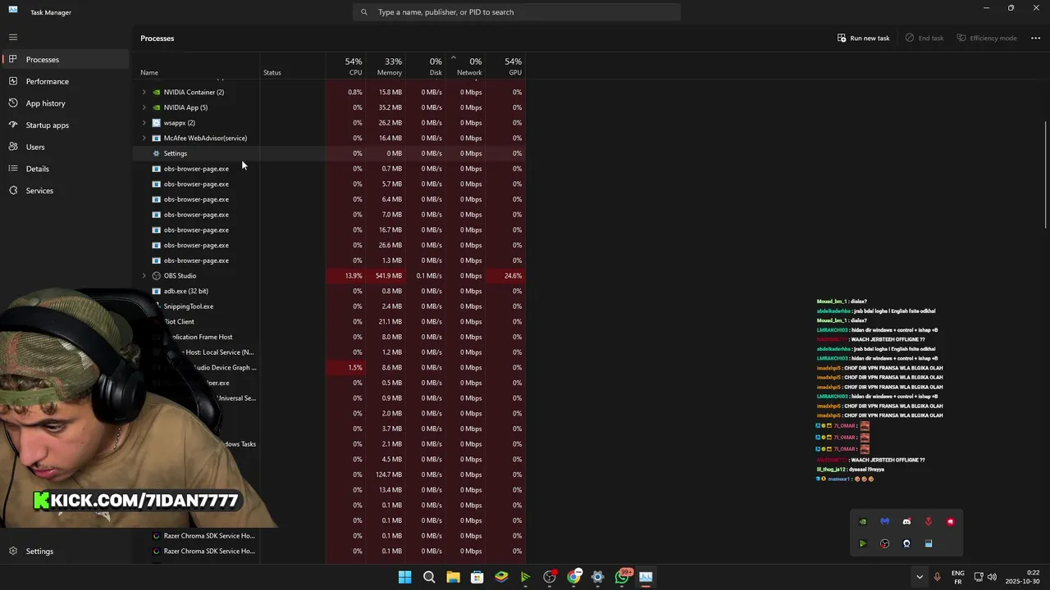
Task: Open the volume control in the system tray
Action: pos(992,577)
